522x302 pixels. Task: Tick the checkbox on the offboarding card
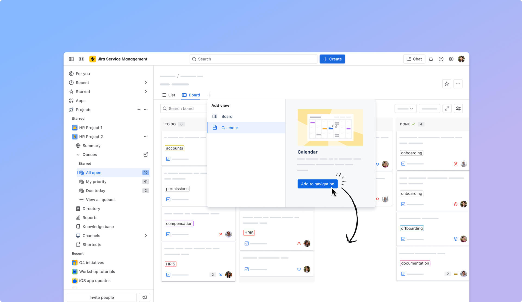403,239
